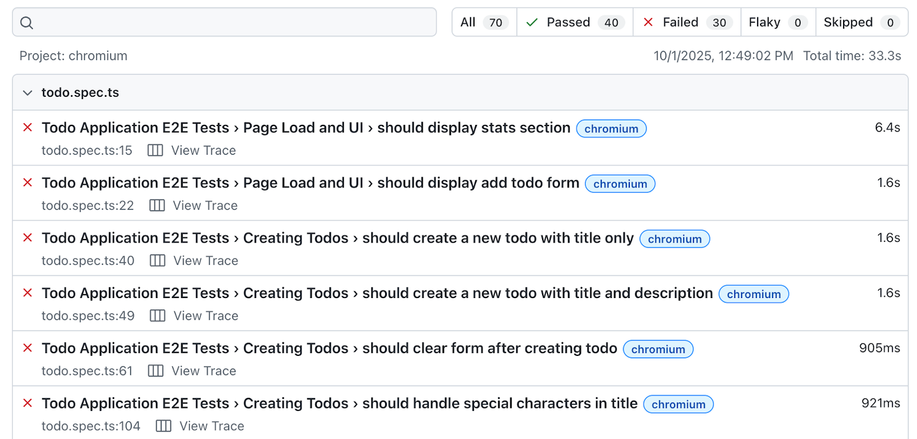The width and height of the screenshot is (917, 439).
Task: Show only Passed tests
Action: tap(575, 22)
